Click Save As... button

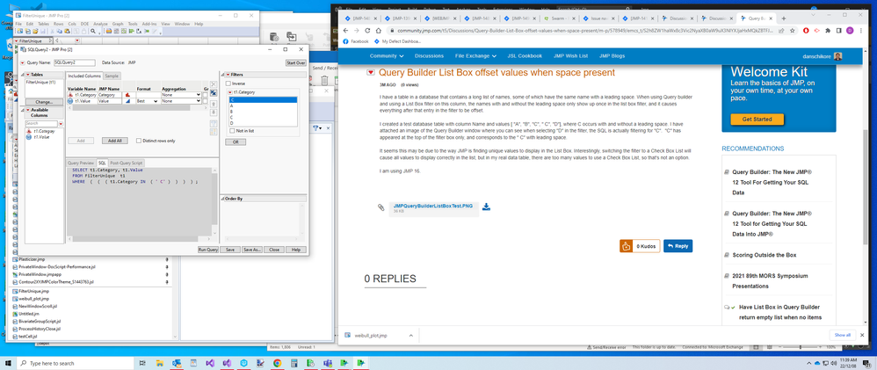click(x=251, y=250)
